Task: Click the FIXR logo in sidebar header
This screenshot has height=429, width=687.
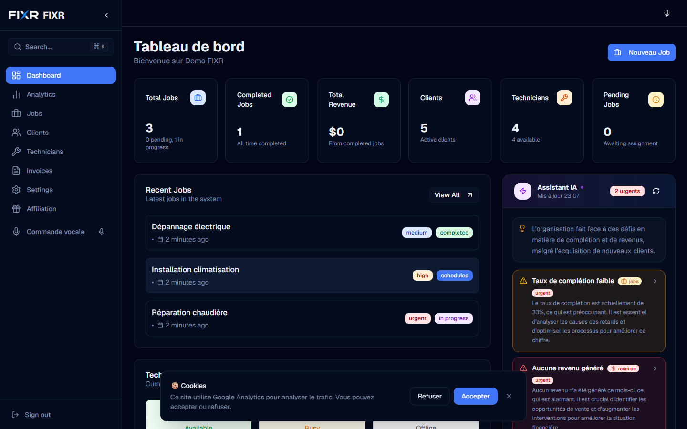Action: pyautogui.click(x=24, y=15)
